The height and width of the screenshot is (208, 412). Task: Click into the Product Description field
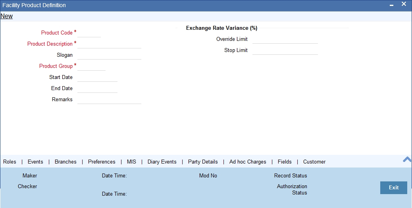pos(109,44)
